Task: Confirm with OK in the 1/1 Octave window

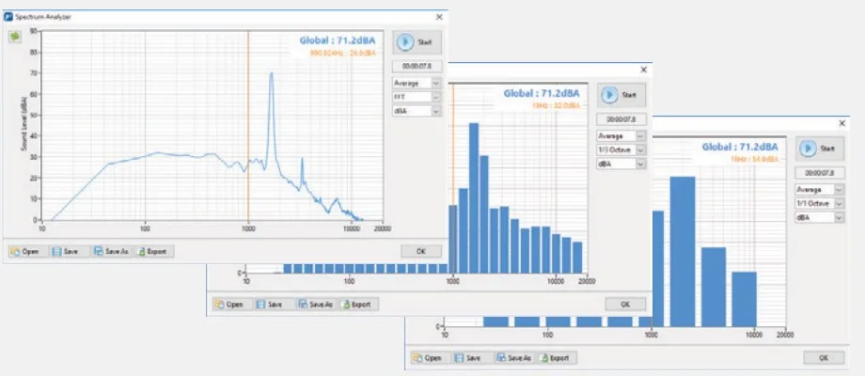Action: (x=824, y=358)
